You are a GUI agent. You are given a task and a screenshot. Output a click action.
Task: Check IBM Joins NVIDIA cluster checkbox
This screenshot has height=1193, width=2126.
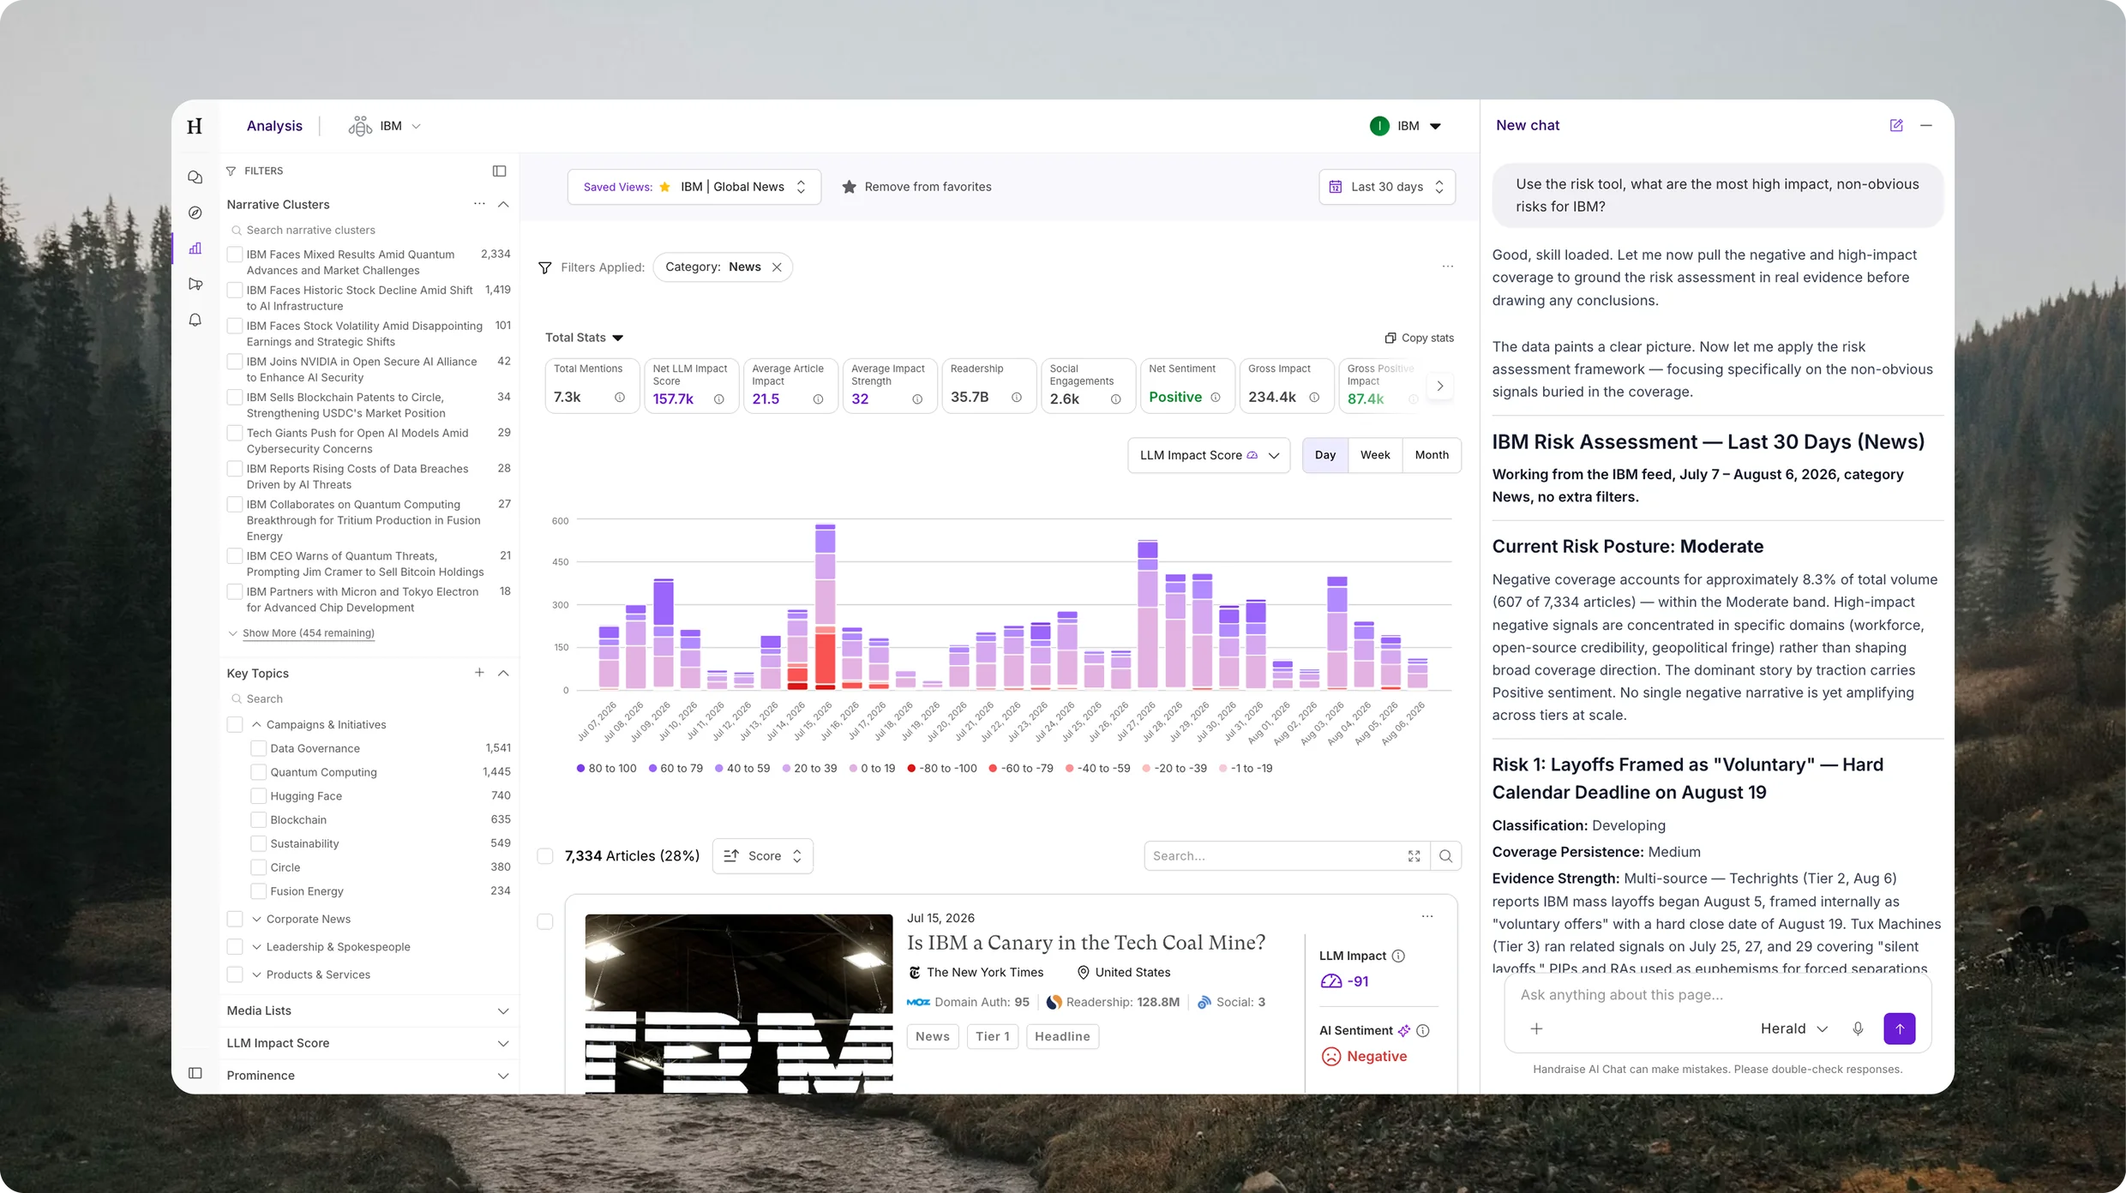234,362
